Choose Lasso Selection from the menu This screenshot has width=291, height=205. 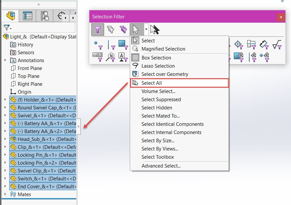point(179,66)
